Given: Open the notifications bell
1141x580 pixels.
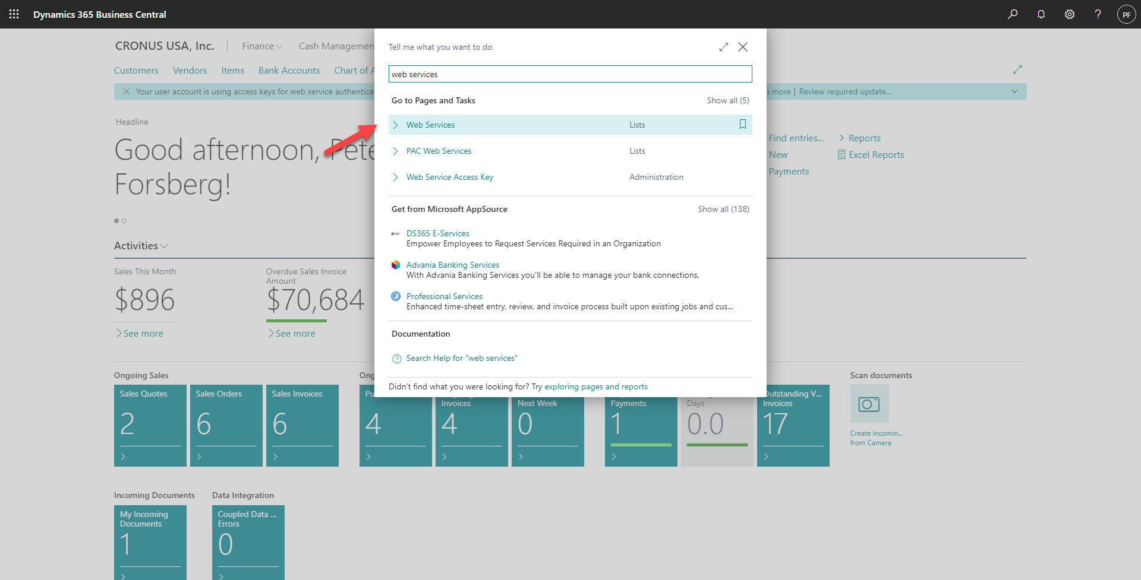Looking at the screenshot, I should coord(1041,14).
